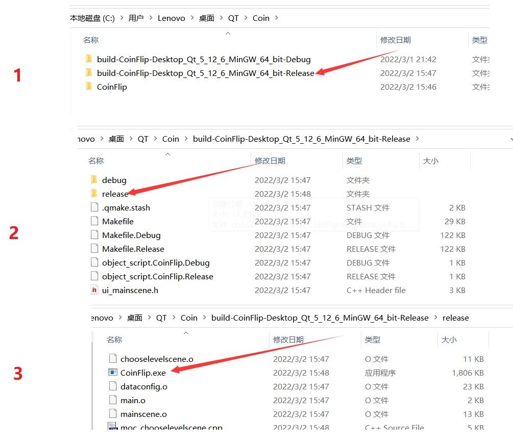The image size is (513, 447).
Task: Click the object_script.CoinFlip.Debug file name
Action: click(156, 262)
